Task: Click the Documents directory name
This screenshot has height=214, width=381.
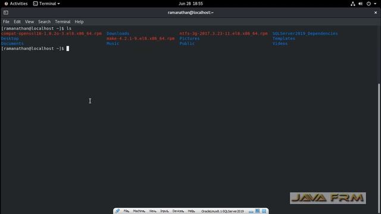Action: 12,43
